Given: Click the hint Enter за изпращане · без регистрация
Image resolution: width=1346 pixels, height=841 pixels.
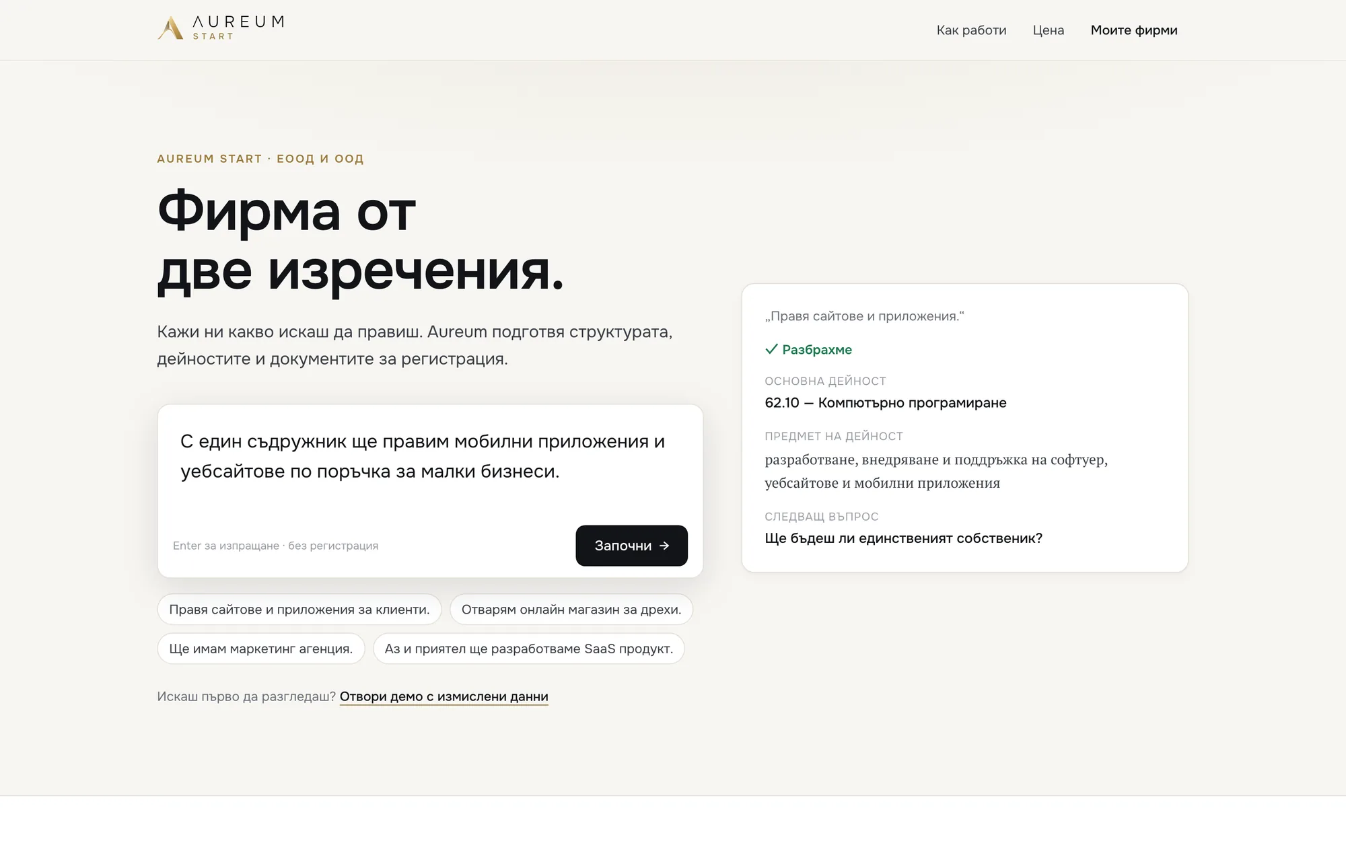Looking at the screenshot, I should coord(275,546).
